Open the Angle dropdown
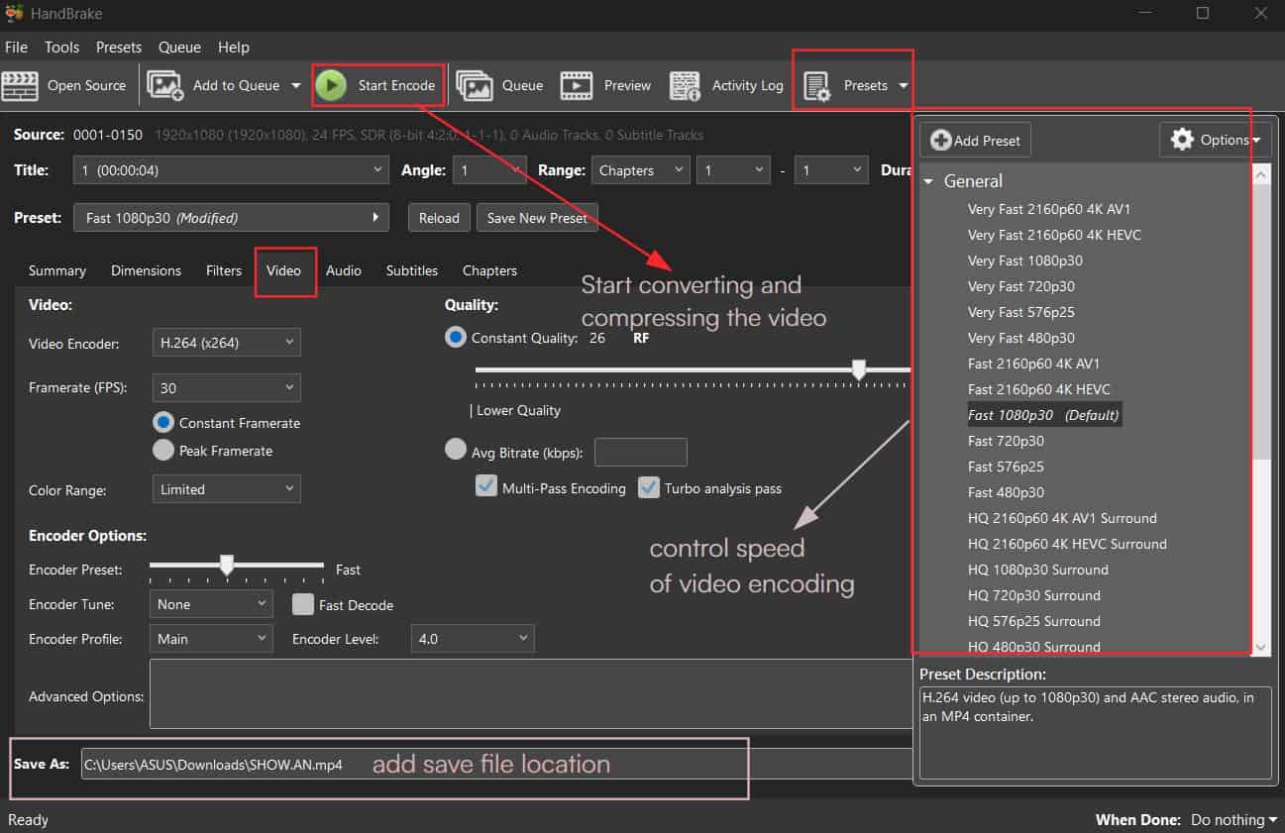Screen dimensions: 1285x833 (x=489, y=170)
